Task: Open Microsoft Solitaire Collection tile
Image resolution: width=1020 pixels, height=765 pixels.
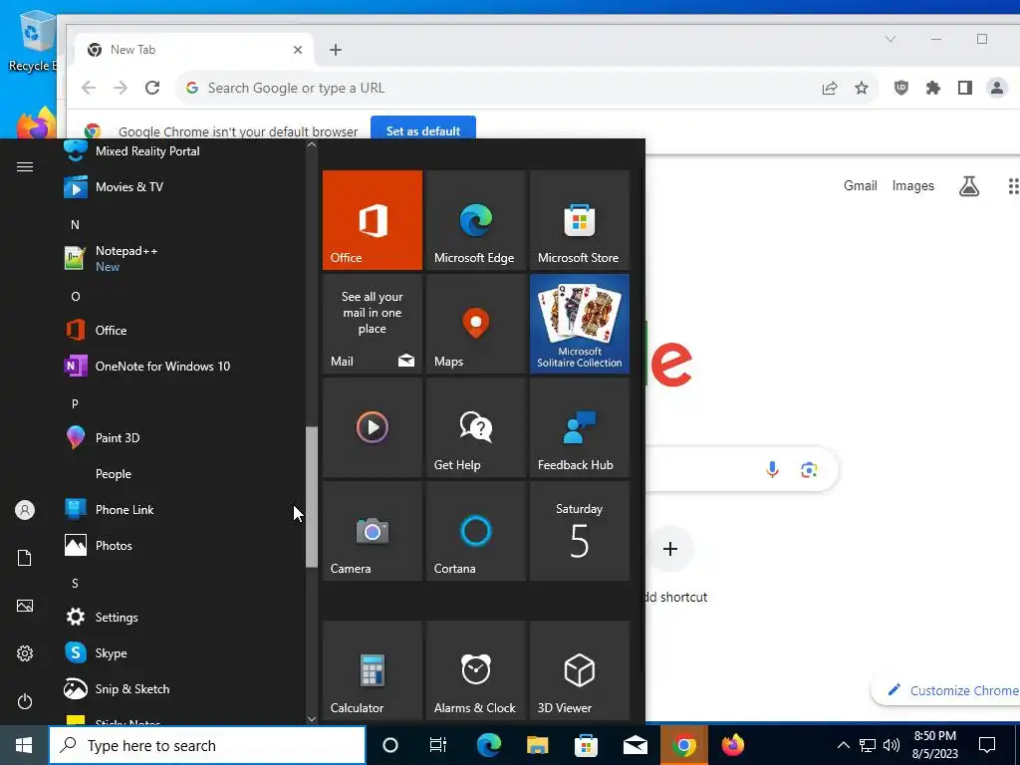Action: pyautogui.click(x=580, y=324)
